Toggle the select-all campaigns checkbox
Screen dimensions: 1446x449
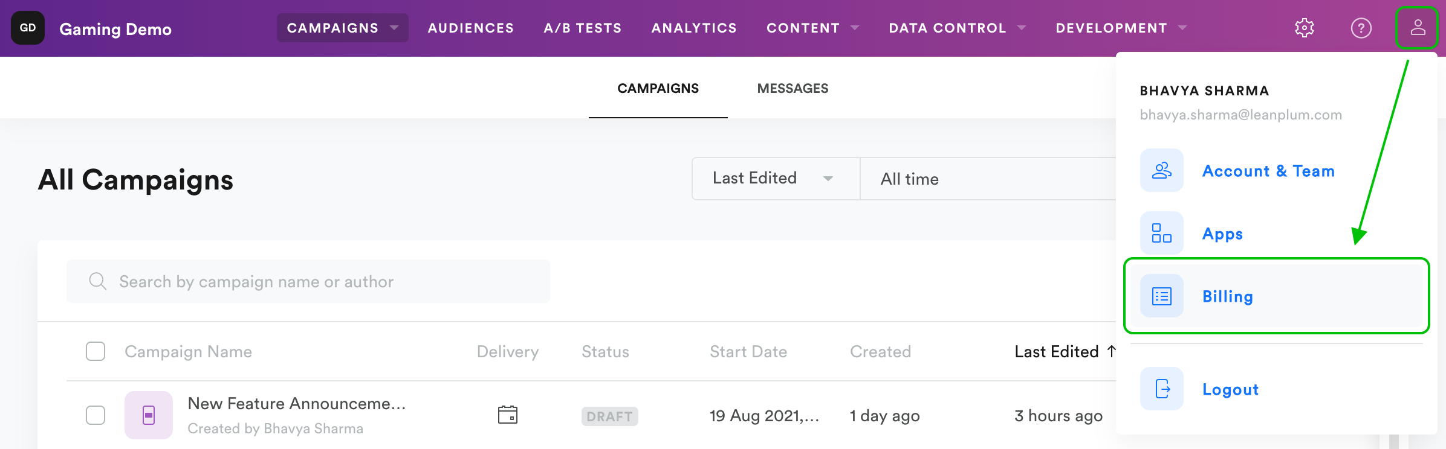(x=96, y=351)
